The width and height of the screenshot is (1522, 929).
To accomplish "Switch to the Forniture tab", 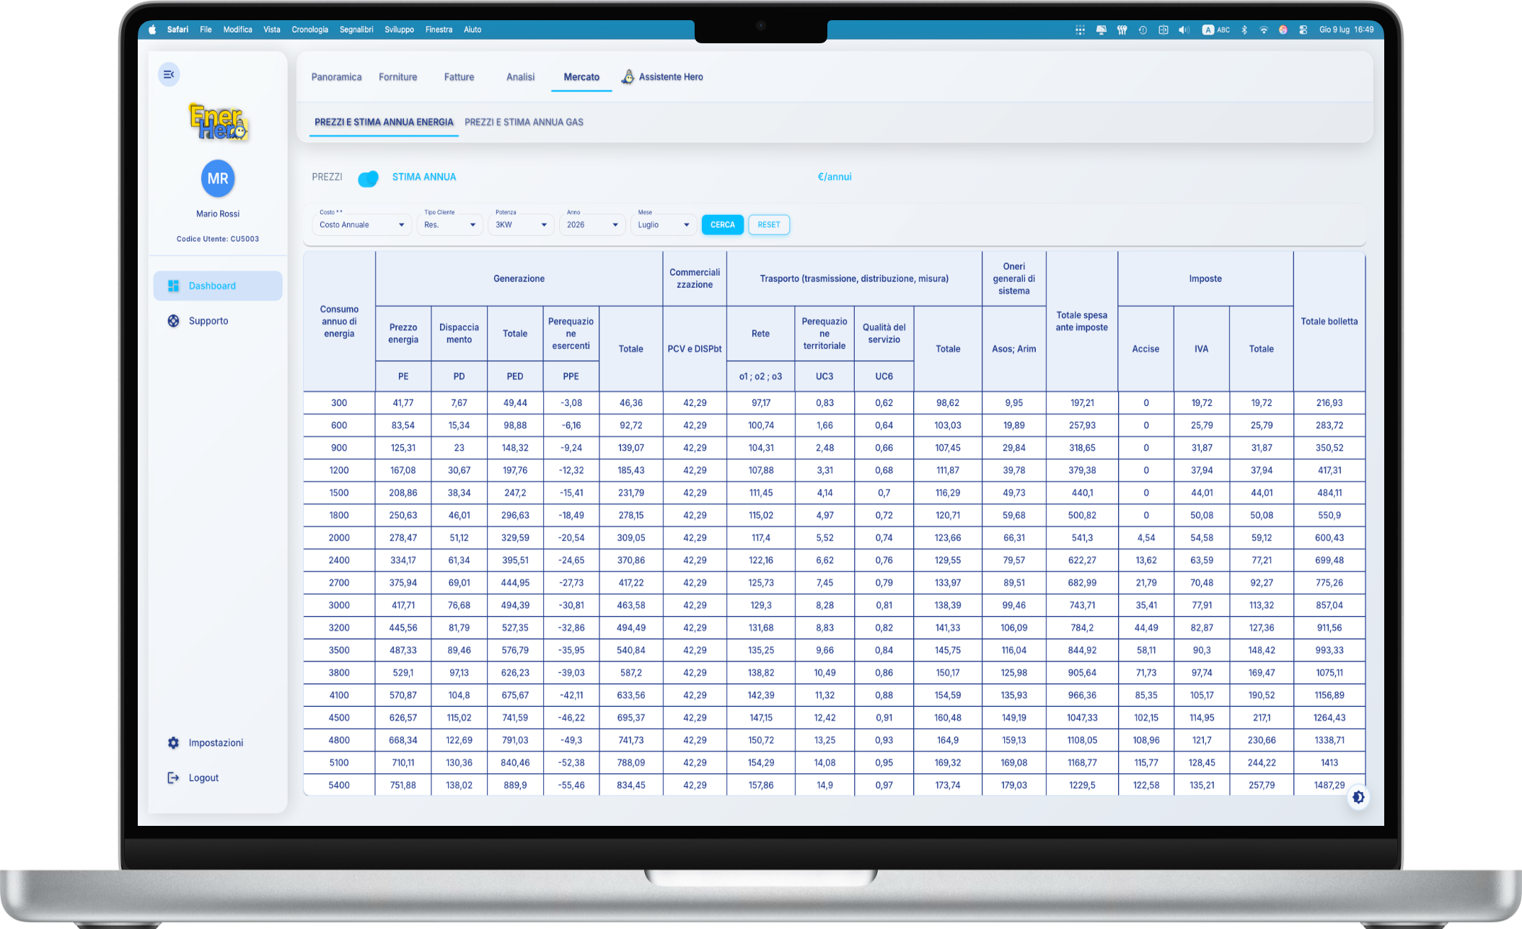I will click(x=398, y=77).
